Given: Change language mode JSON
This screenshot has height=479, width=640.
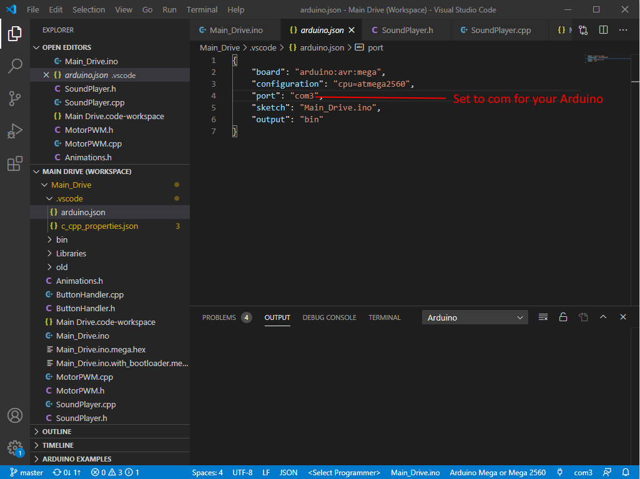Looking at the screenshot, I should 288,473.
